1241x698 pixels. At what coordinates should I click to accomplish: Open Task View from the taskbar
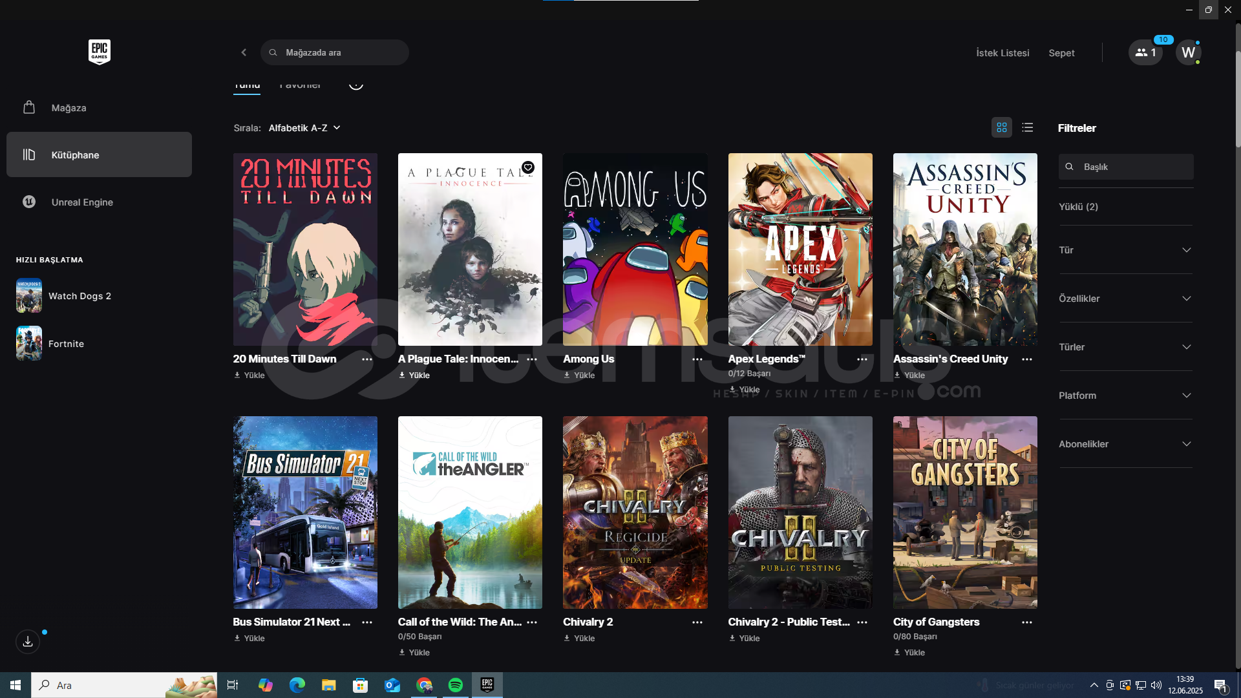[233, 685]
